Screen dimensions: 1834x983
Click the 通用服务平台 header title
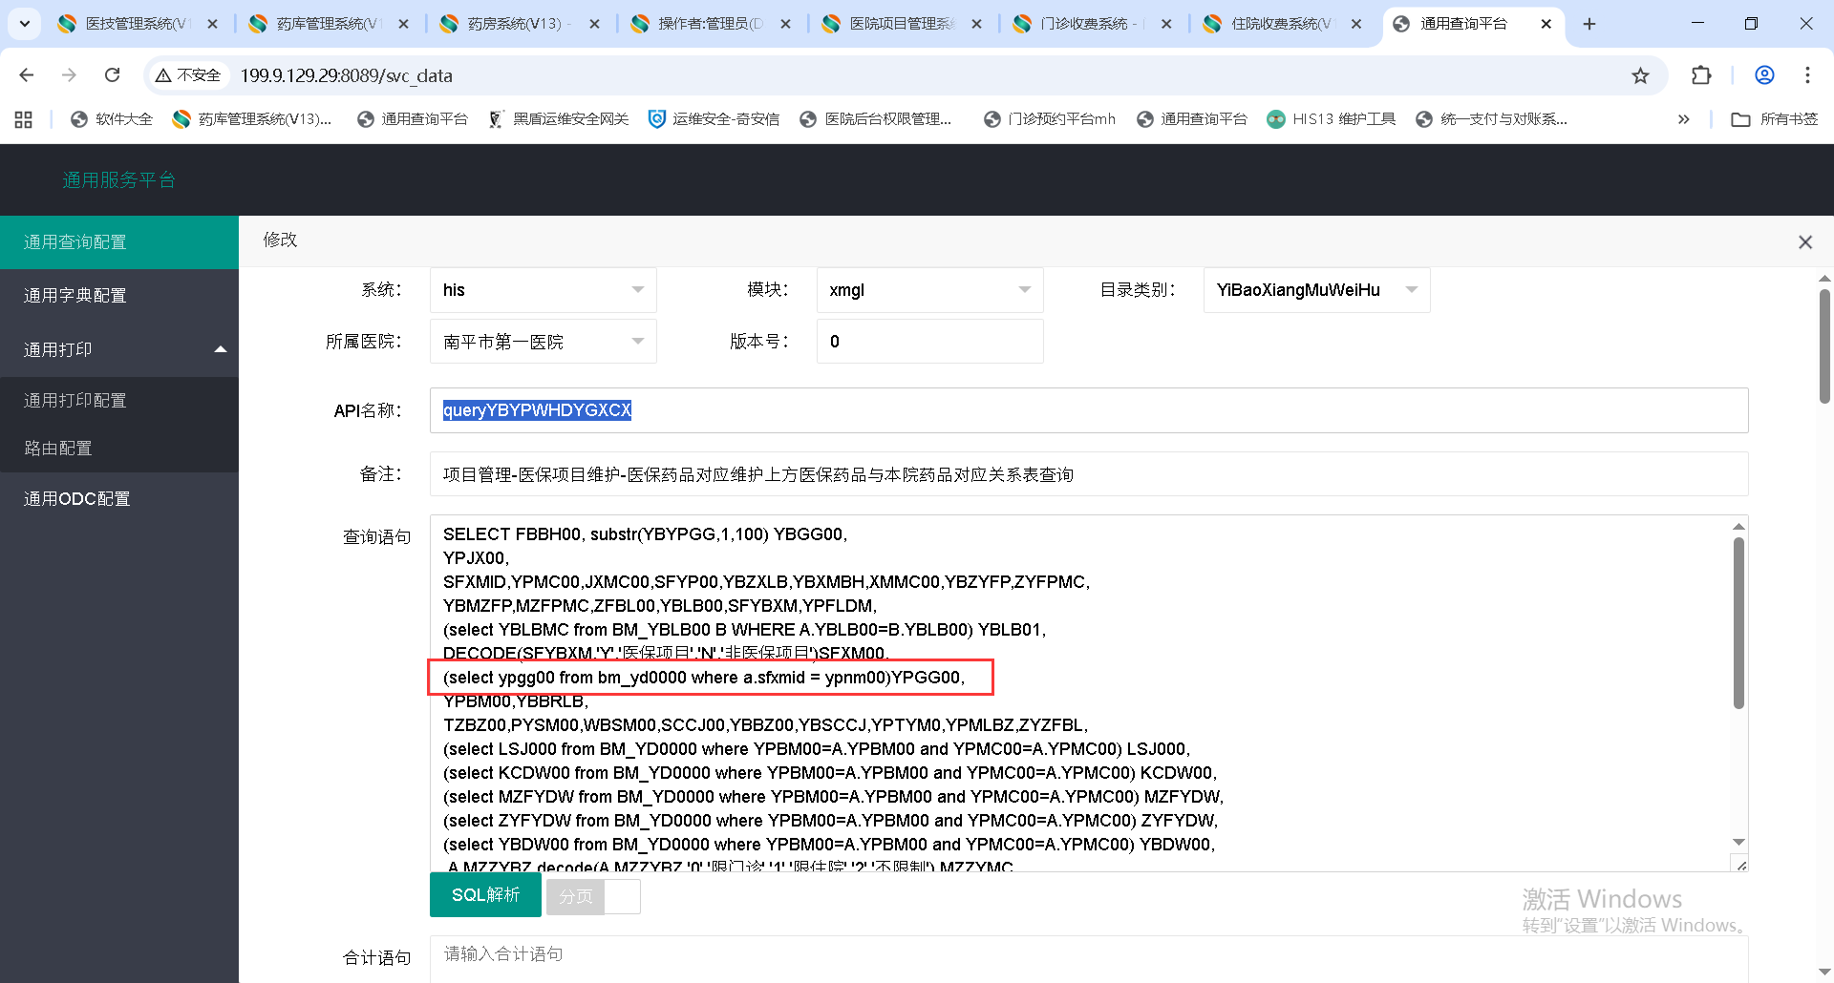click(119, 180)
